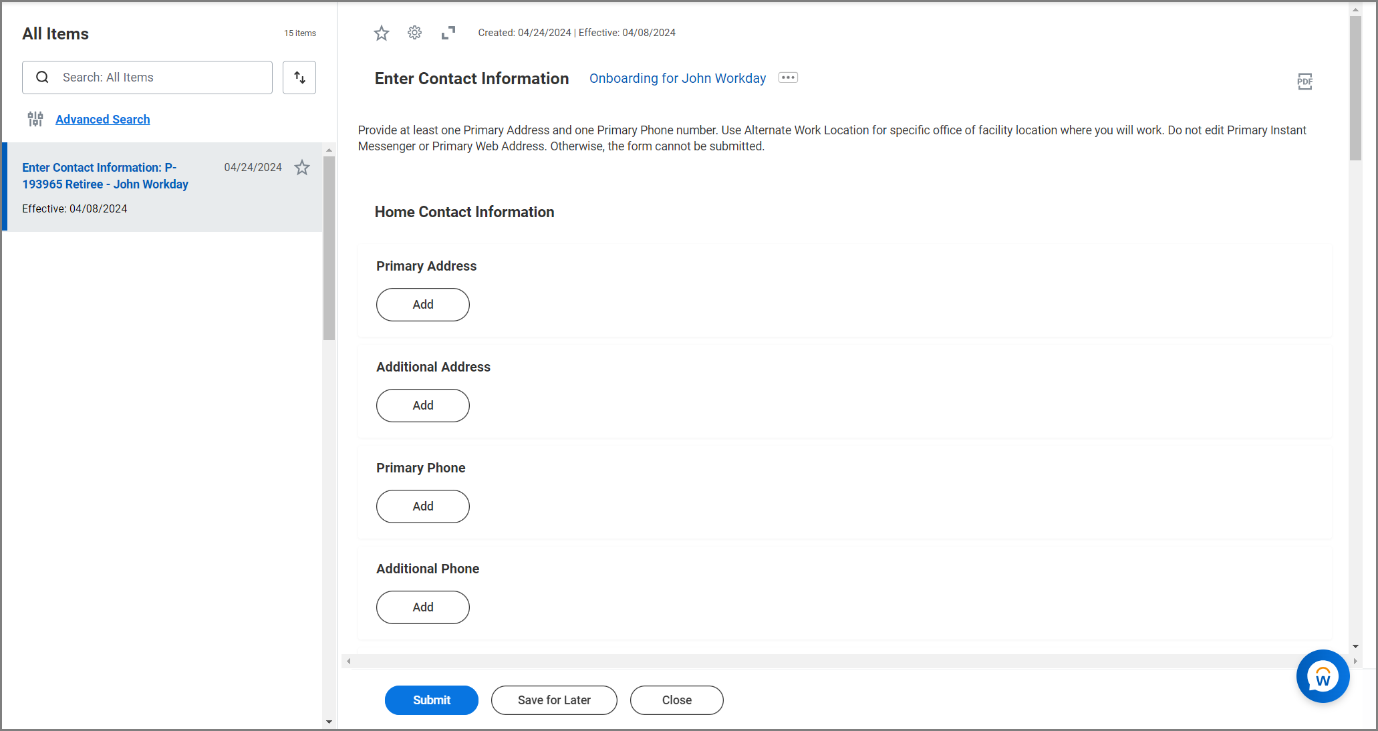Click the inbox list scrollbar down arrow
This screenshot has height=731, width=1378.
[329, 722]
